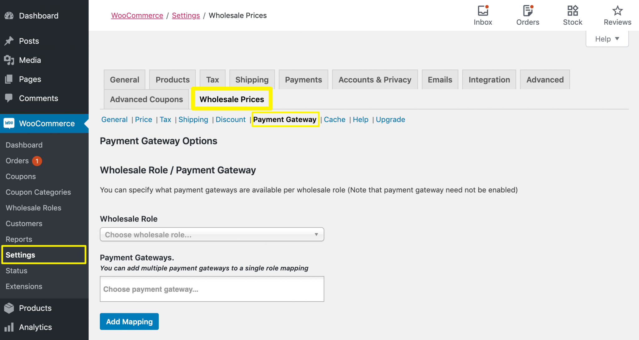Open Media via its sidebar icon
Viewport: 639px width, 340px height.
point(9,60)
